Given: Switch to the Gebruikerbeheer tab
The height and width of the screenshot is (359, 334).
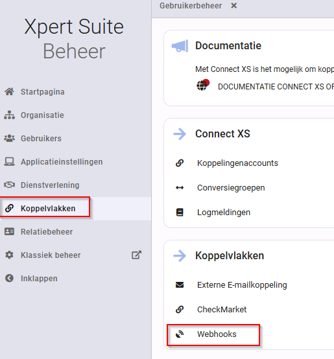Looking at the screenshot, I should click(191, 6).
